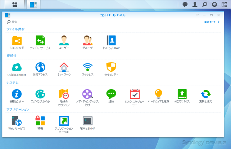231x149 pixels.
Task: Click the コントロール パネル window title
Action: click(113, 15)
